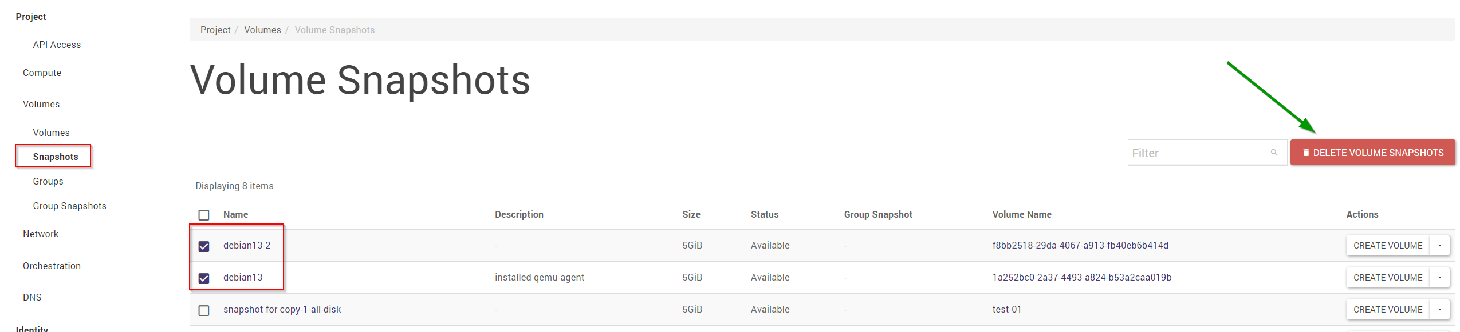Click the search magnifier icon in Filter
The height and width of the screenshot is (332, 1460).
[x=1274, y=153]
